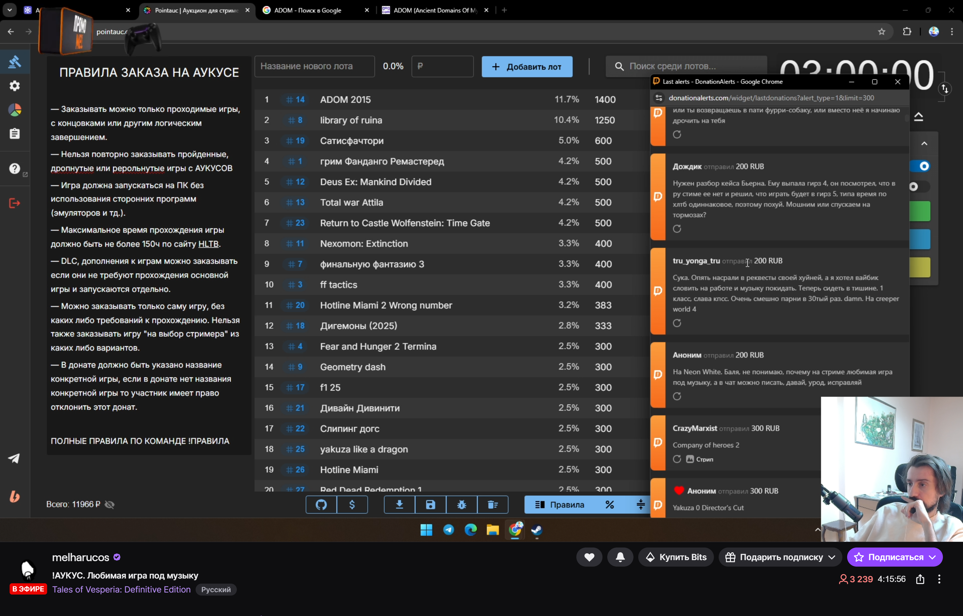Open the GitHub link icon
Viewport: 963px width, 616px height.
click(x=321, y=505)
